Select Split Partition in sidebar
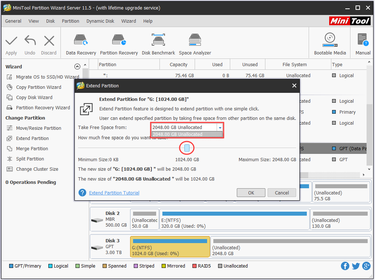375x280 pixels. [25, 159]
